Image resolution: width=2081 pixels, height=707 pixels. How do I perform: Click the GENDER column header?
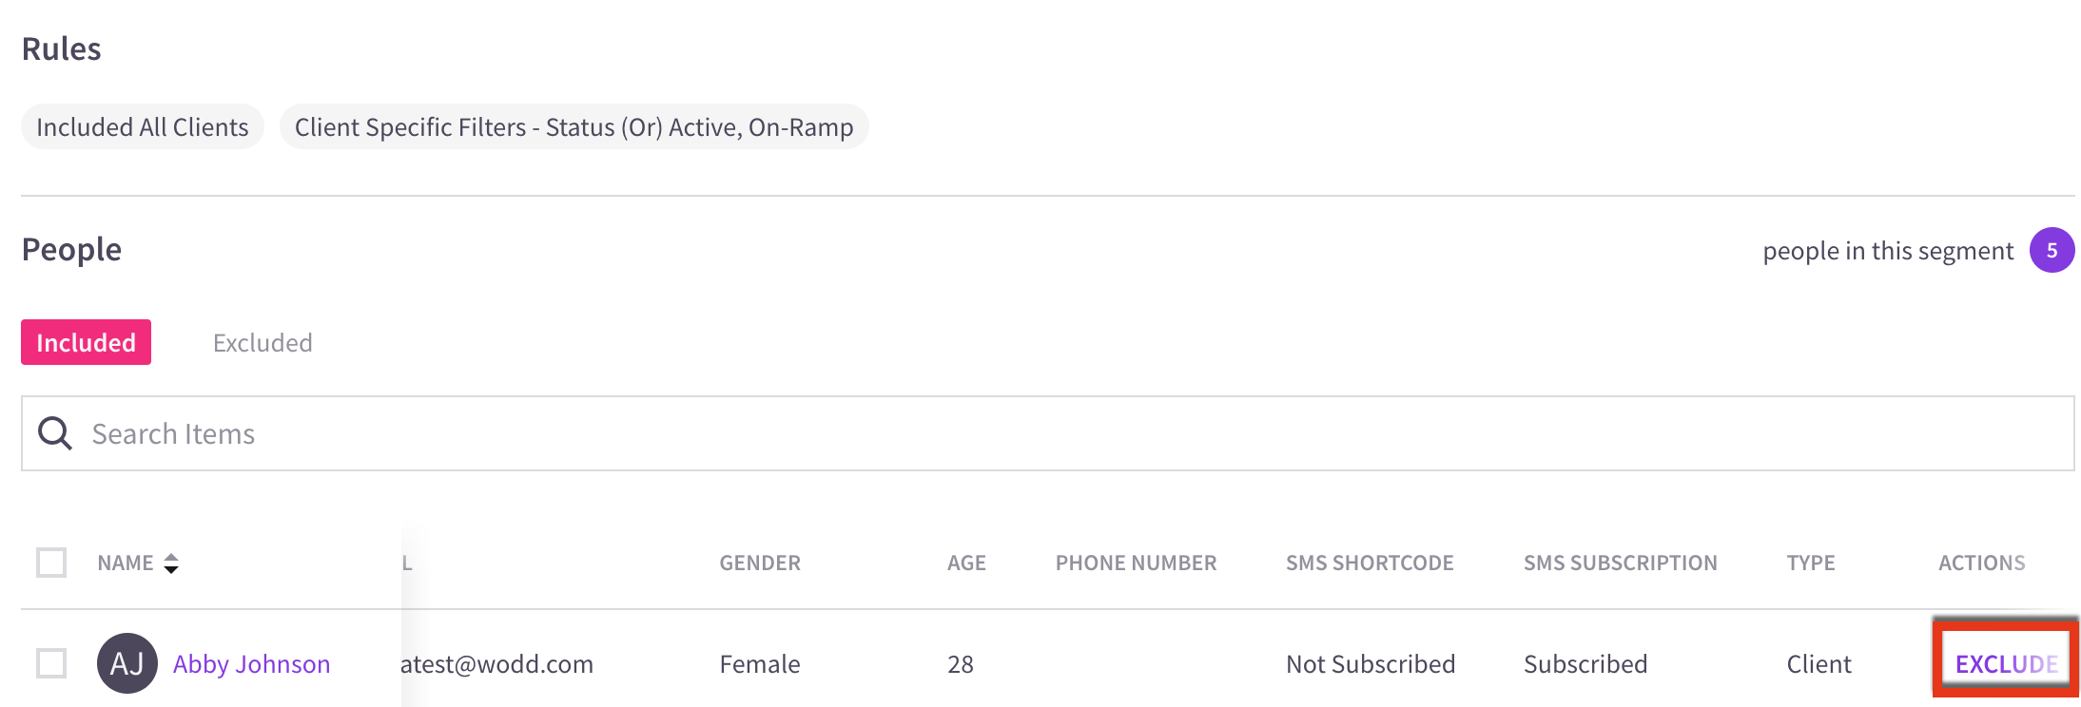pos(760,563)
